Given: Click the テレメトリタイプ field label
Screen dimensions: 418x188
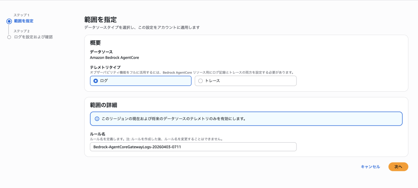Looking at the screenshot, I should (x=105, y=67).
